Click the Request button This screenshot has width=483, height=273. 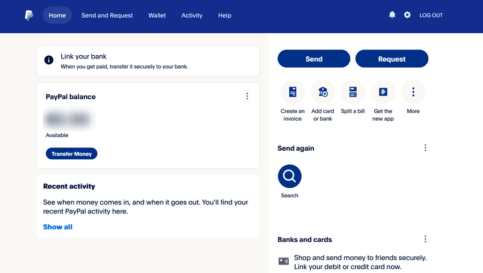click(x=392, y=59)
